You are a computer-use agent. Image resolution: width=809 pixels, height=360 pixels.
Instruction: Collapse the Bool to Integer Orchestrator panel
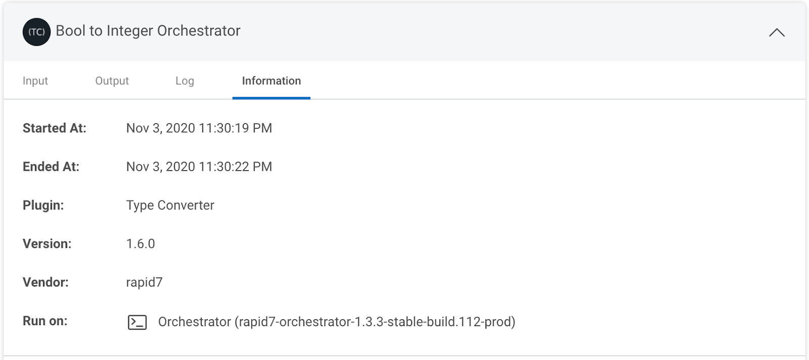777,33
